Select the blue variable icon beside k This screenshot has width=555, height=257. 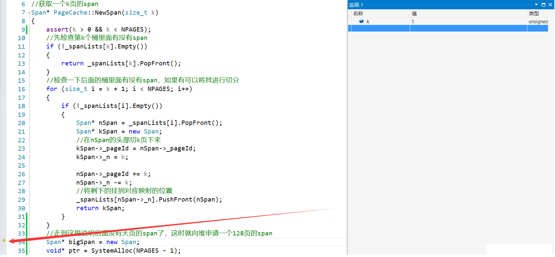click(x=361, y=21)
